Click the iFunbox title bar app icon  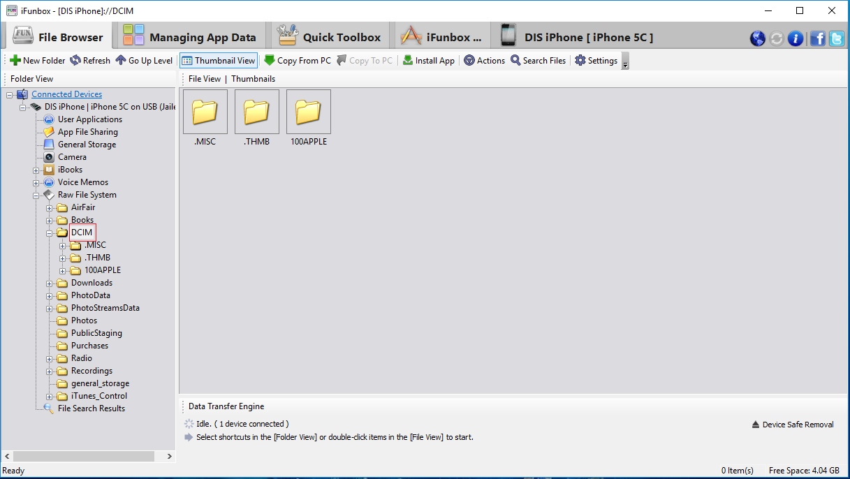[x=11, y=10]
